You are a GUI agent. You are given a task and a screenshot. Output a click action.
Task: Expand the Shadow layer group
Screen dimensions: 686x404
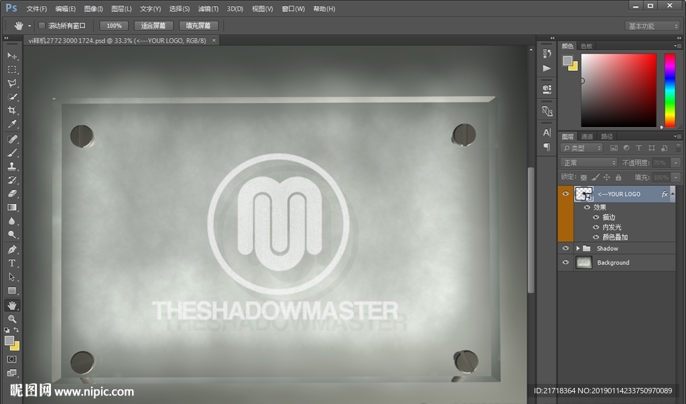(x=577, y=248)
